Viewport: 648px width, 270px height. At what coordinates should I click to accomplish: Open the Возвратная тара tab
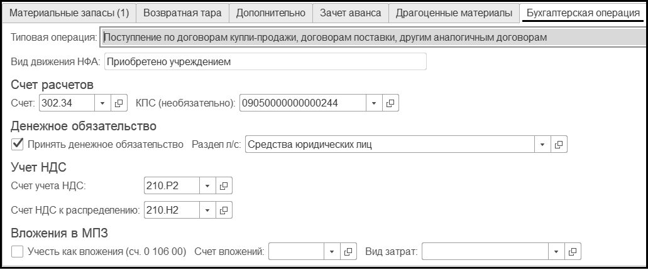pyautogui.click(x=182, y=13)
